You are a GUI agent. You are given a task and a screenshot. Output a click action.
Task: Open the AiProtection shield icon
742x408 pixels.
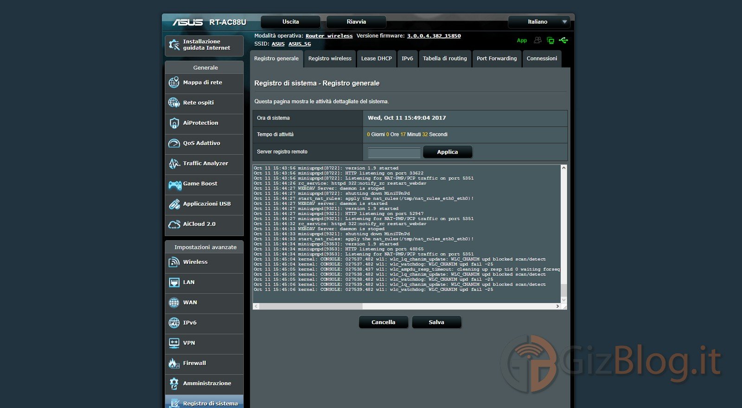click(x=174, y=123)
